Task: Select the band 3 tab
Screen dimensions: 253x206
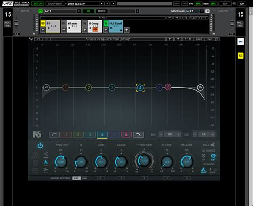Action: (90, 134)
